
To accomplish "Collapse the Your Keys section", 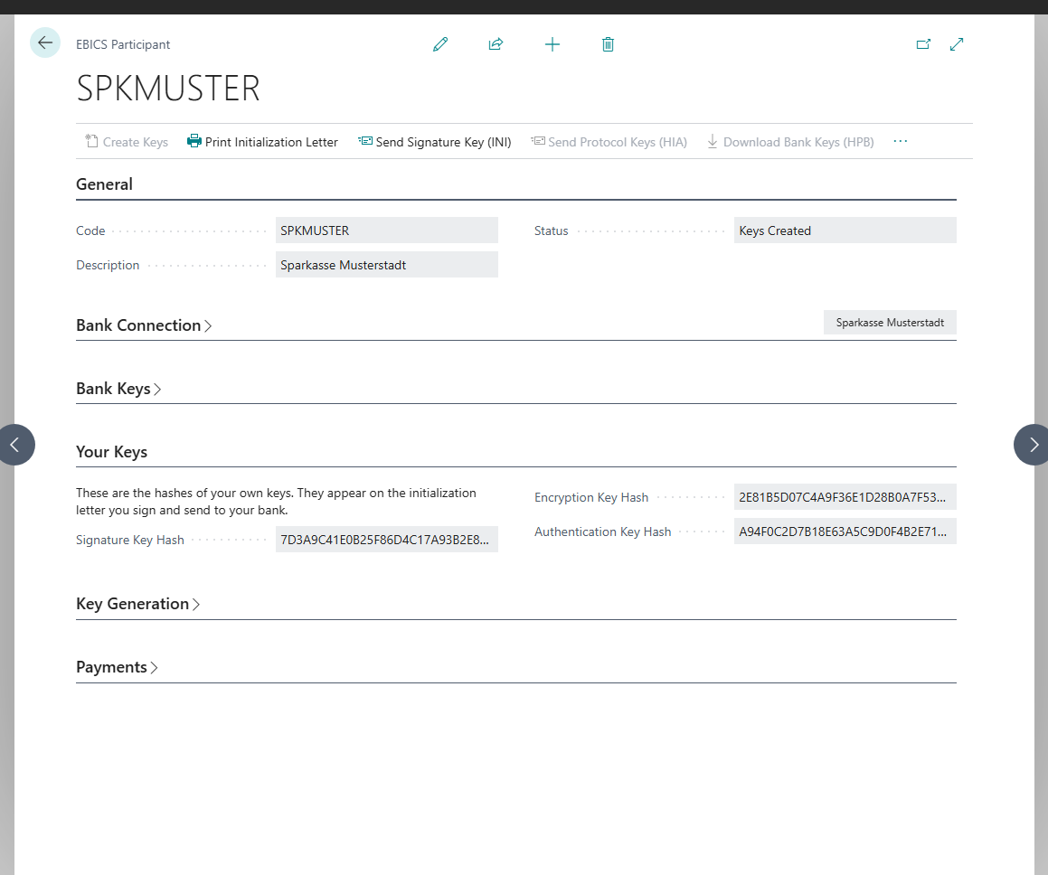I will click(111, 452).
